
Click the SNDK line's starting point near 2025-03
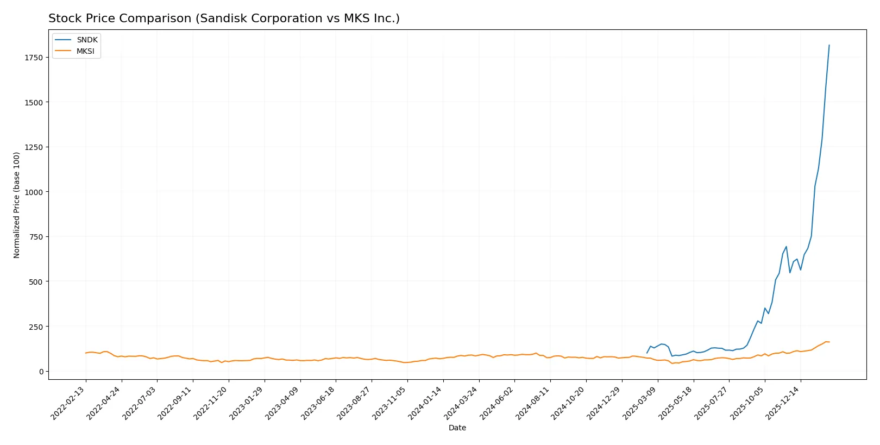[646, 353]
